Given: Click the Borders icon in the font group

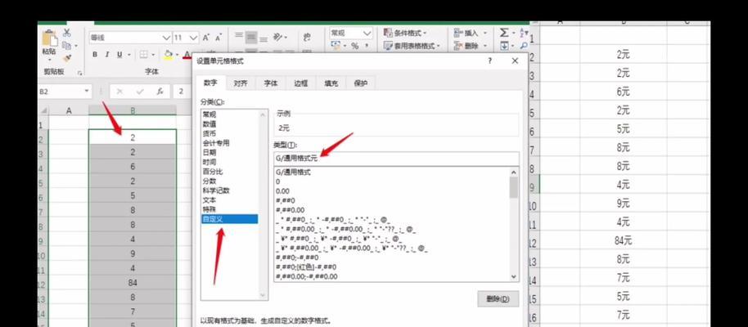Looking at the screenshot, I should 143,54.
